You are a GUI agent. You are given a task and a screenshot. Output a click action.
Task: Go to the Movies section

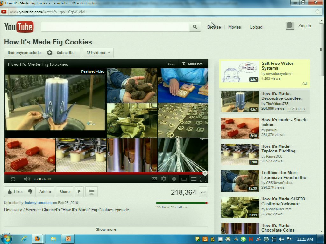234,27
